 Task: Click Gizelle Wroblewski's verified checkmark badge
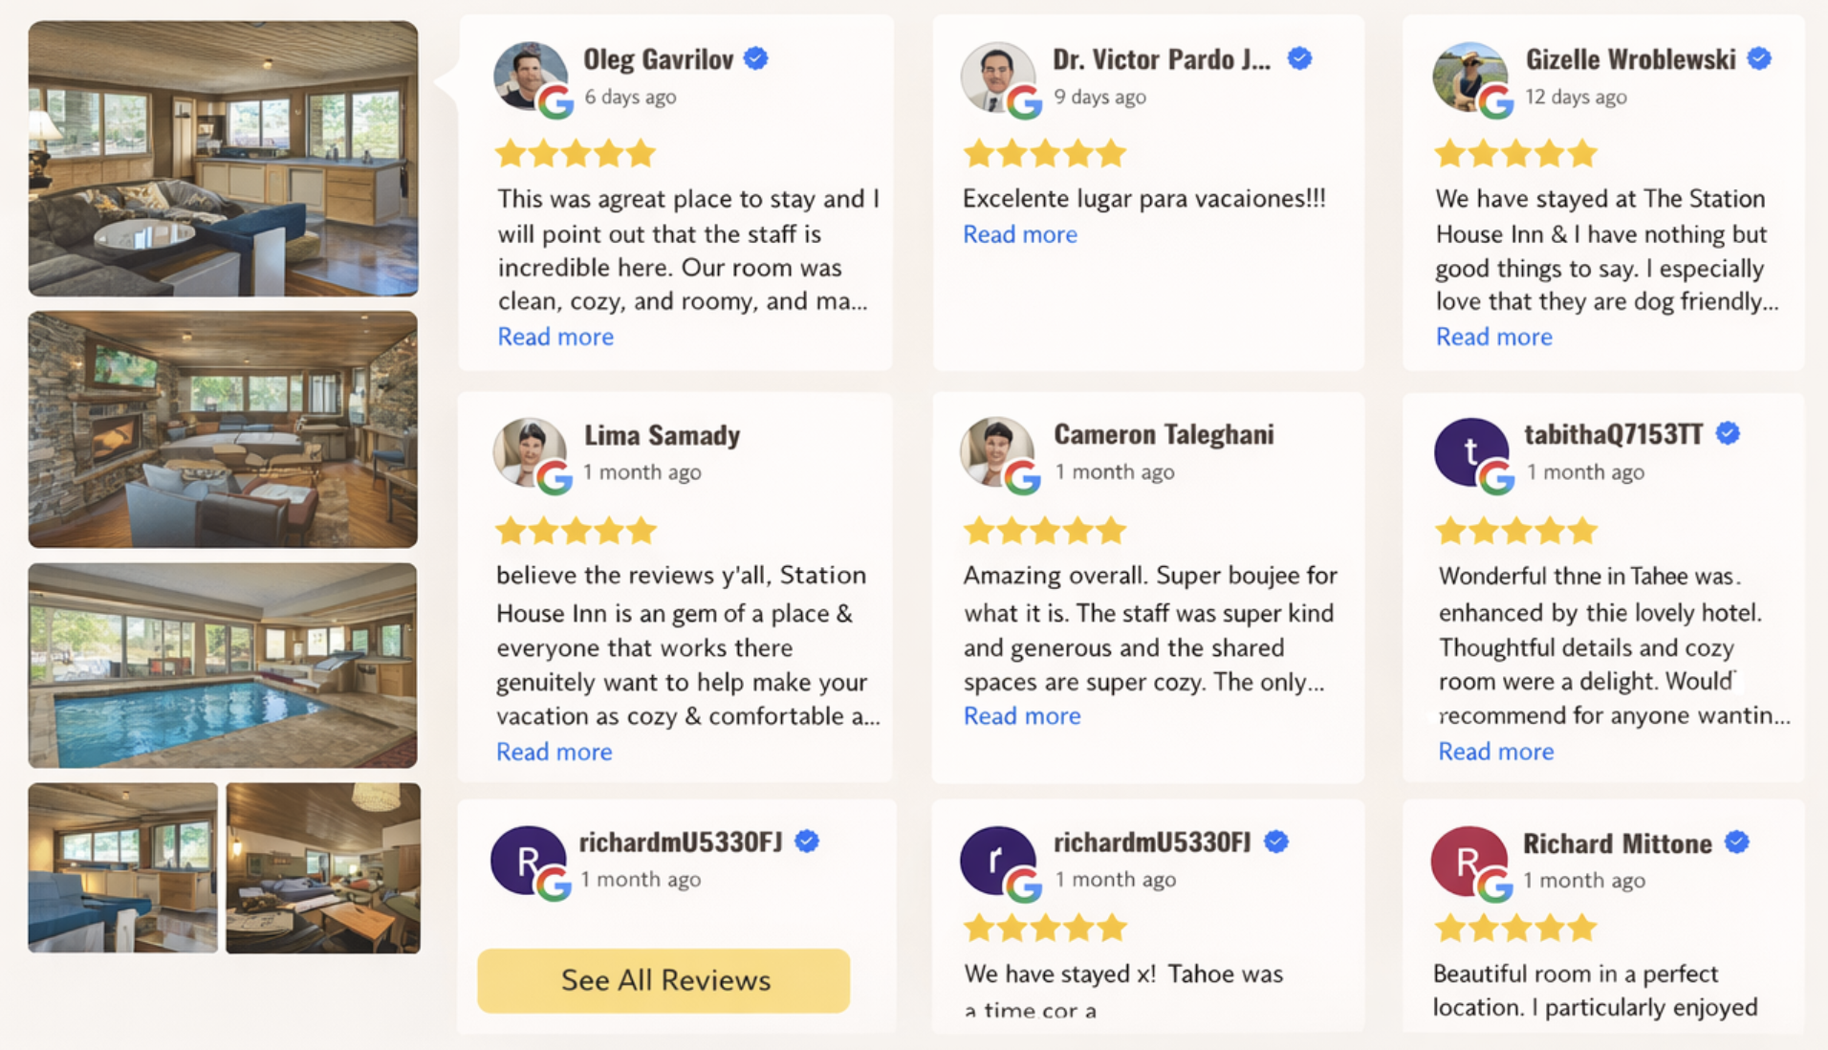(1759, 58)
